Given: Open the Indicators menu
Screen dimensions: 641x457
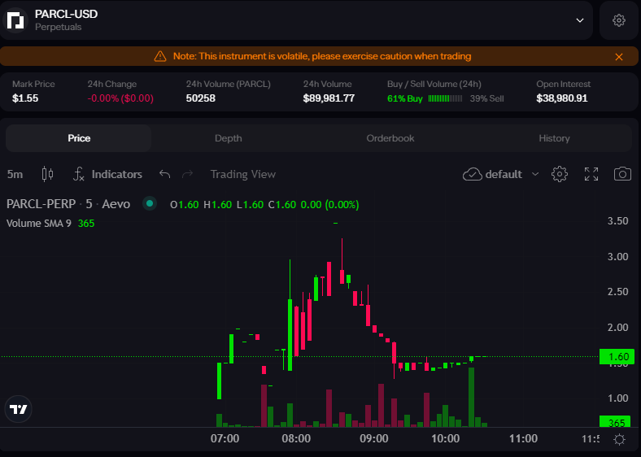Looking at the screenshot, I should (x=107, y=174).
